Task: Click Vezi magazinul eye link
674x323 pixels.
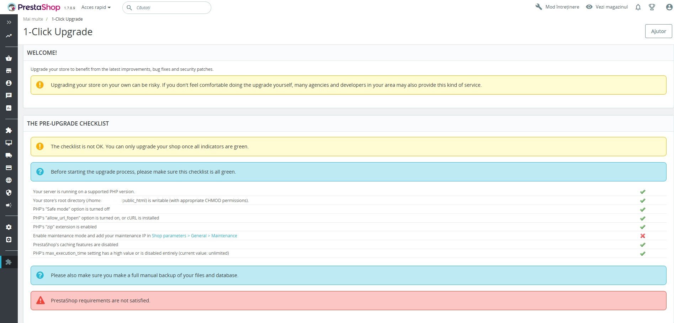Action: click(607, 7)
